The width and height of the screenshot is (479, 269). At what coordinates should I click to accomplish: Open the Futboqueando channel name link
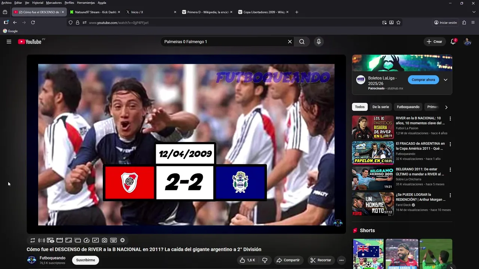pyautogui.click(x=52, y=258)
